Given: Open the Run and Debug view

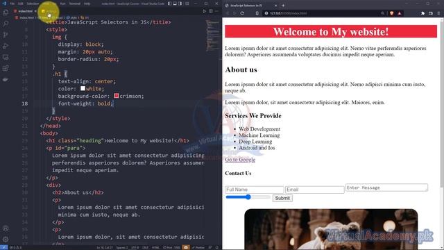Looking at the screenshot, I should pos(6,46).
